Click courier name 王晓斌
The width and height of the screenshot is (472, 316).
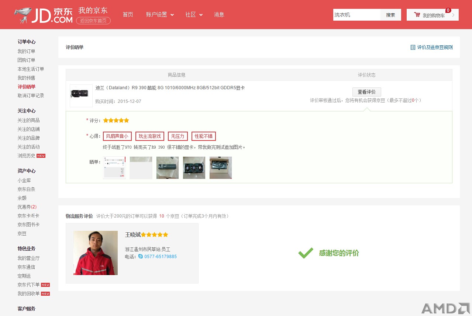click(133, 235)
